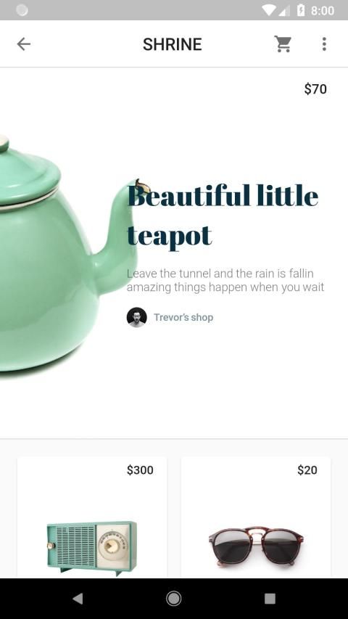This screenshot has height=619, width=348.
Task: Tap the $70 teapot price
Action: [315, 89]
